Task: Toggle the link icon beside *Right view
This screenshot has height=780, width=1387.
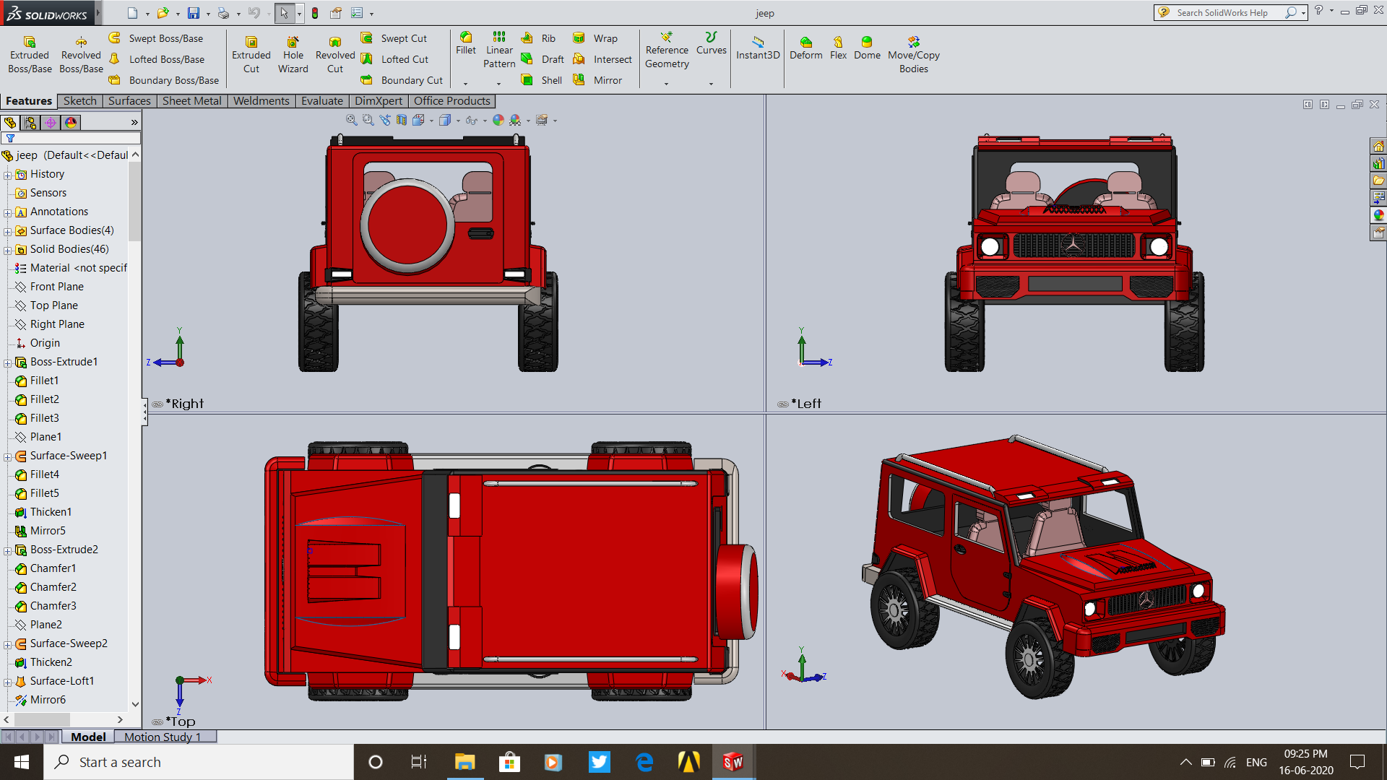Action: (157, 404)
